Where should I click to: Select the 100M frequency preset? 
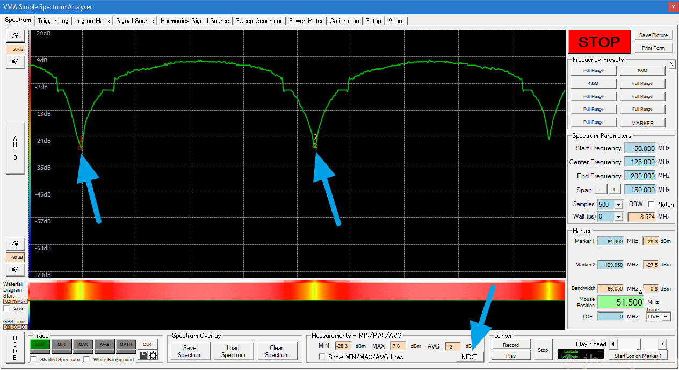[642, 70]
